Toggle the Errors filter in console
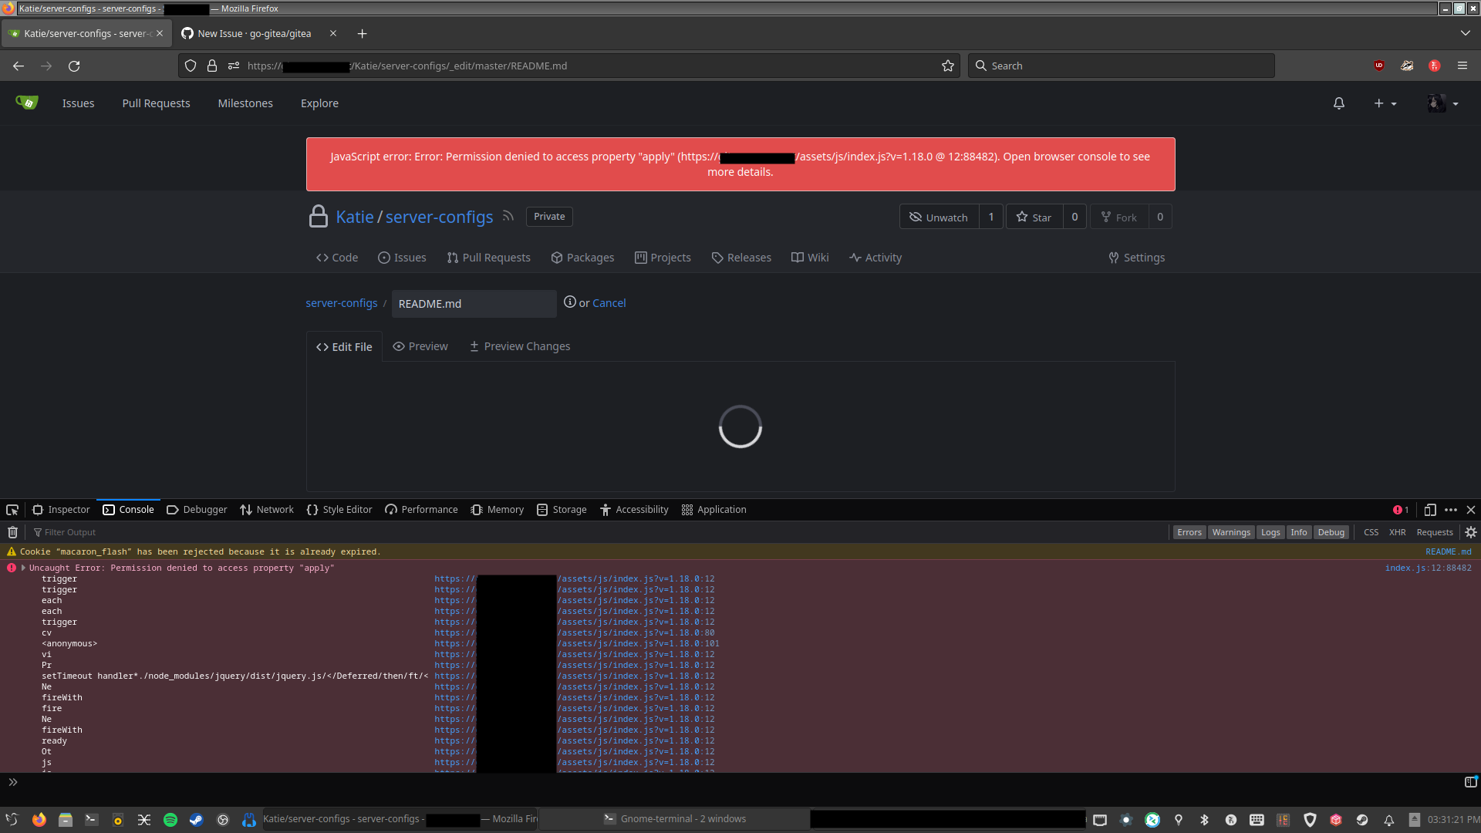The image size is (1481, 833). (x=1189, y=532)
